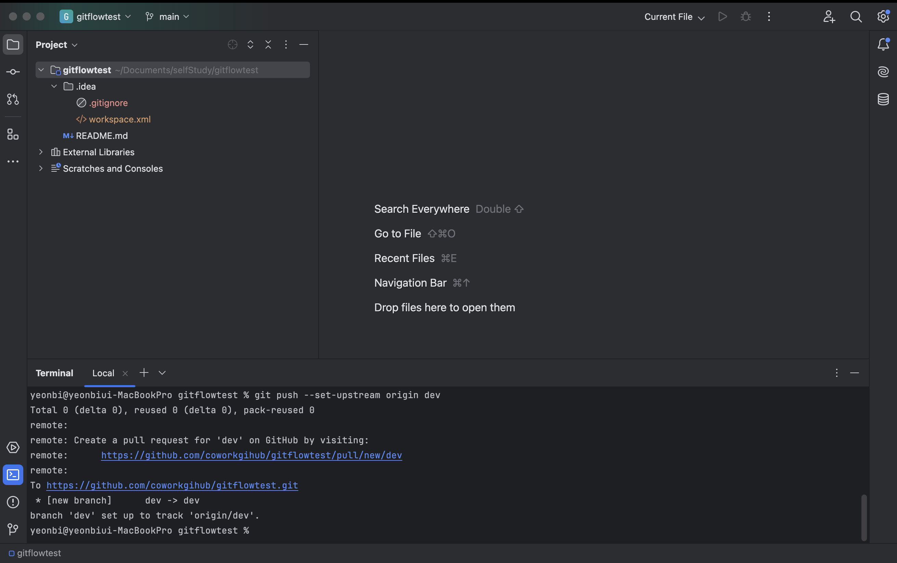Viewport: 897px width, 563px height.
Task: Show notifications via the bell icon
Action: point(883,45)
